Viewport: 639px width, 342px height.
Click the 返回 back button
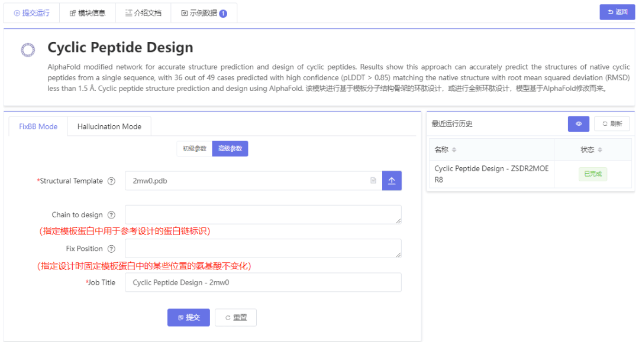click(x=617, y=12)
